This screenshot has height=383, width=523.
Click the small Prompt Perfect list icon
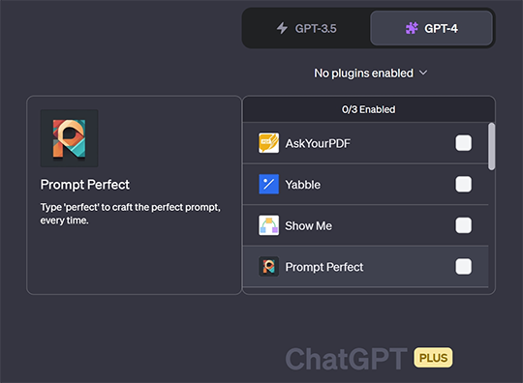(x=269, y=266)
